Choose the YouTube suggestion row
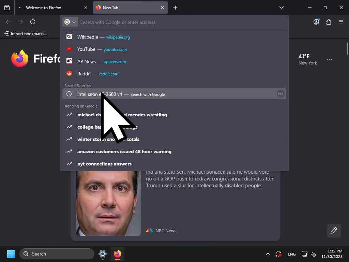Screen dimensions: 349x262 pyautogui.click(x=174, y=49)
